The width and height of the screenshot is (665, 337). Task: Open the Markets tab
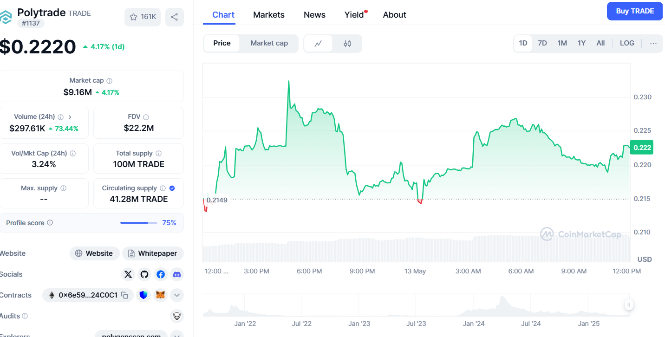[268, 15]
